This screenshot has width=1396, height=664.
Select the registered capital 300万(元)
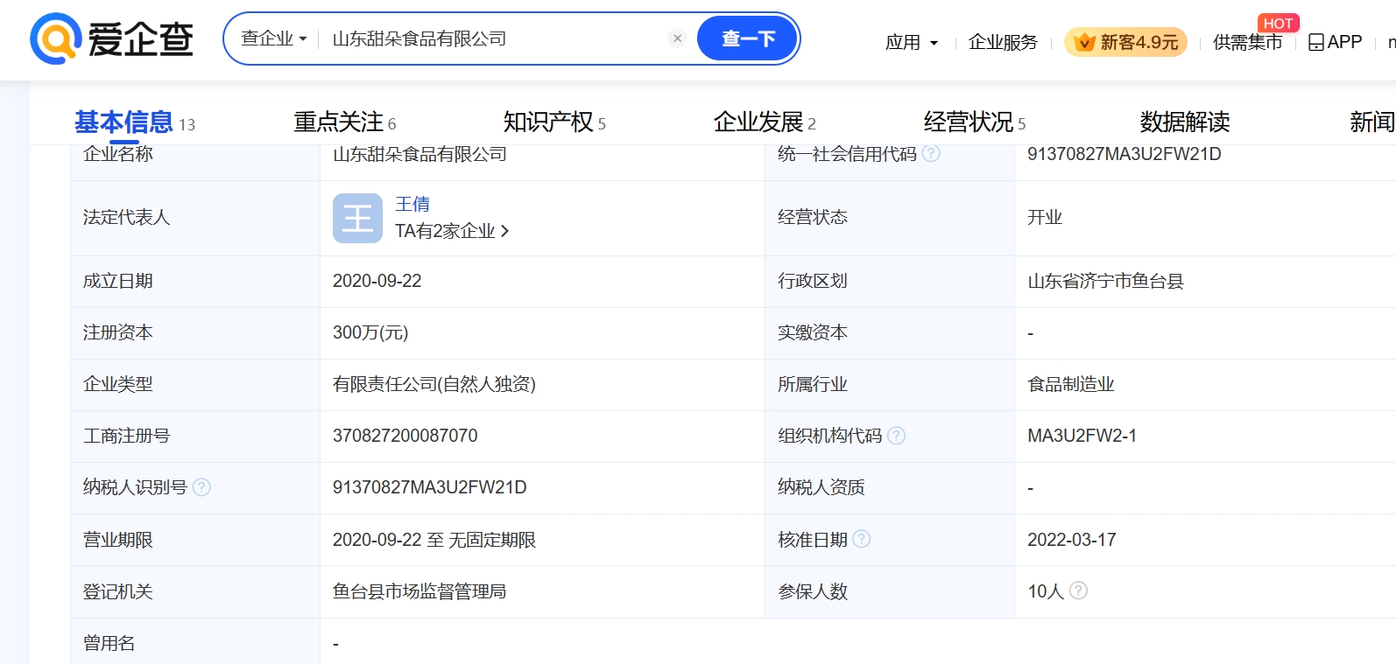point(370,332)
